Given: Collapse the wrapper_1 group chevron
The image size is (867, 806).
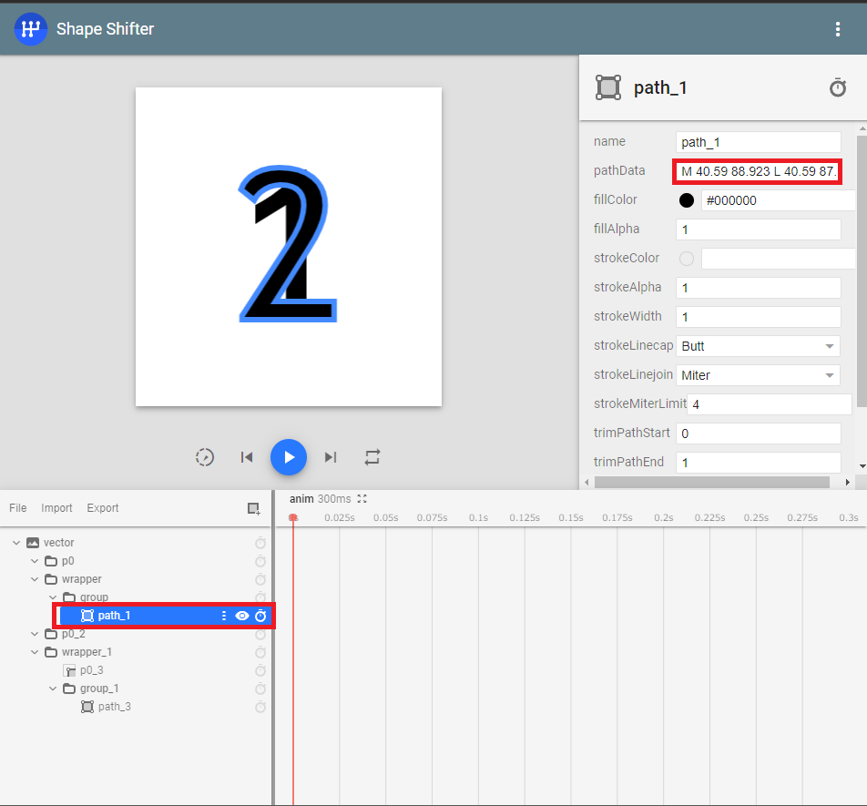Looking at the screenshot, I should tap(35, 652).
